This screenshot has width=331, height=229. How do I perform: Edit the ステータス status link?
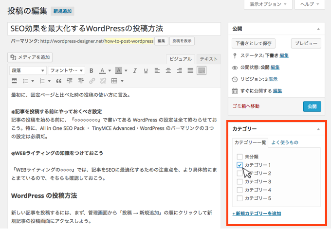pos(284,55)
